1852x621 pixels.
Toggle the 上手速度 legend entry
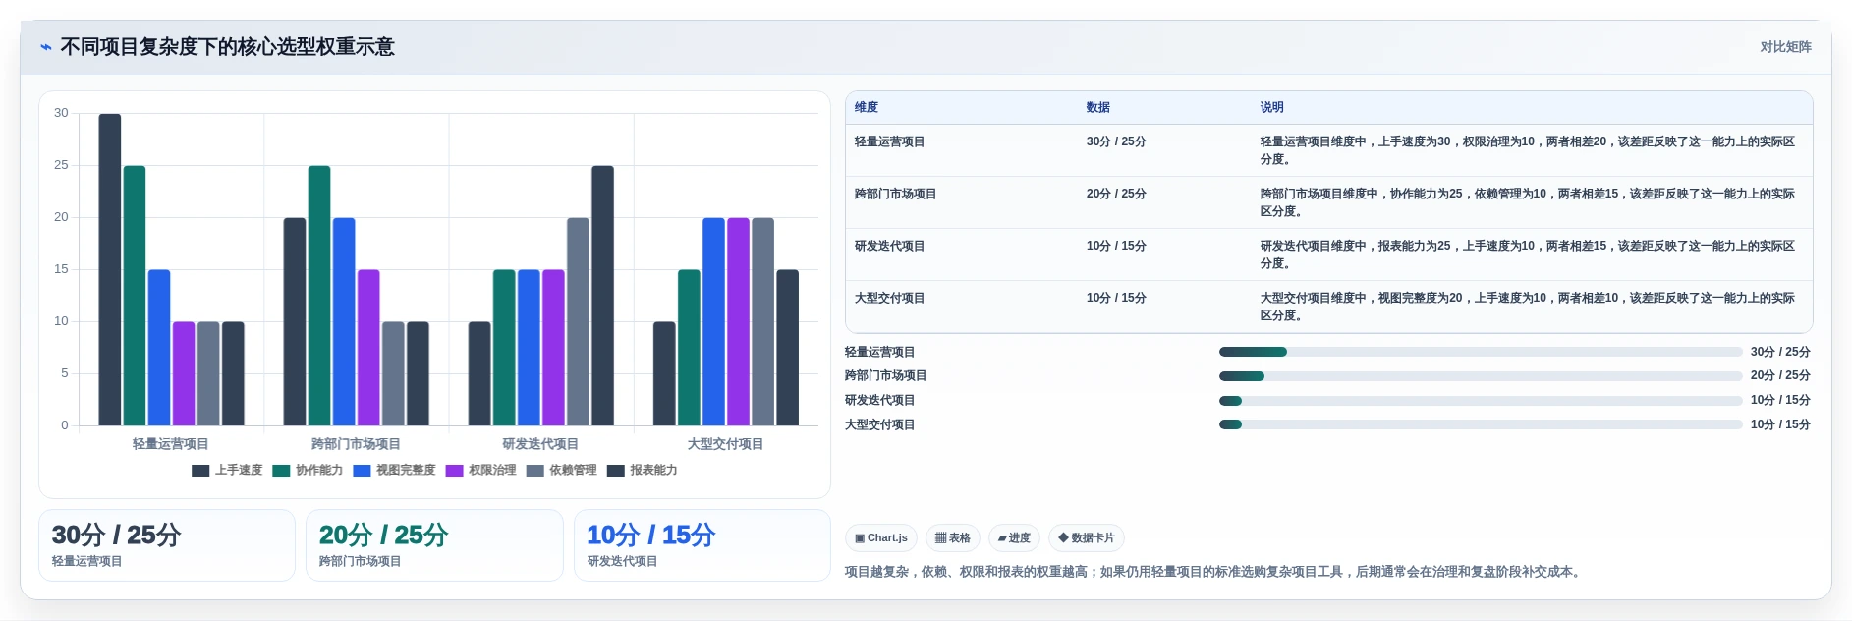(227, 471)
